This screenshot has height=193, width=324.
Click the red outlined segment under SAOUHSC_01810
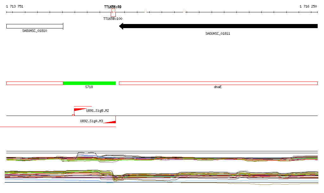(x=35, y=83)
